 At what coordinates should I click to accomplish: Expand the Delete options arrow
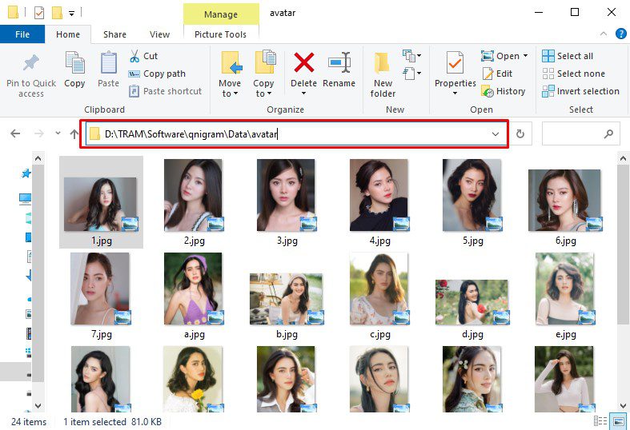tap(303, 94)
